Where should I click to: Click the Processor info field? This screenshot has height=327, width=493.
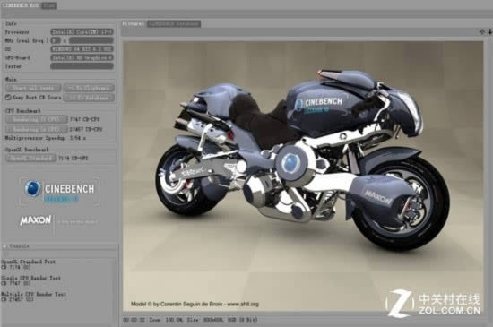(82, 31)
